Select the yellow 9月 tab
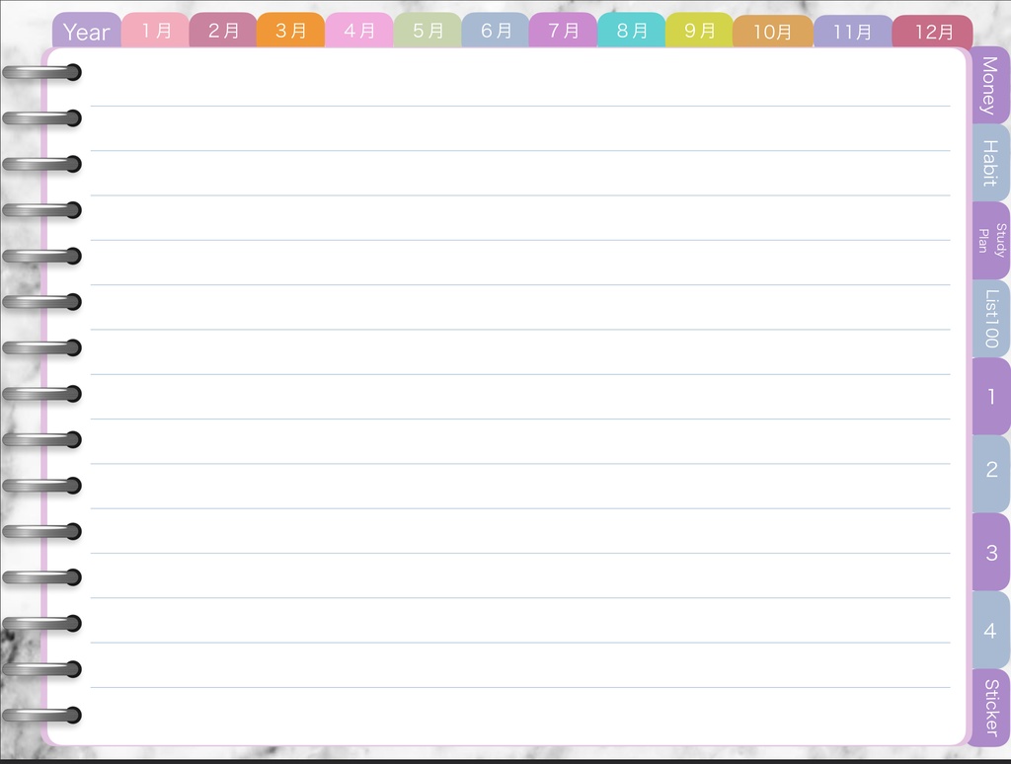This screenshot has width=1011, height=764. pos(699,31)
